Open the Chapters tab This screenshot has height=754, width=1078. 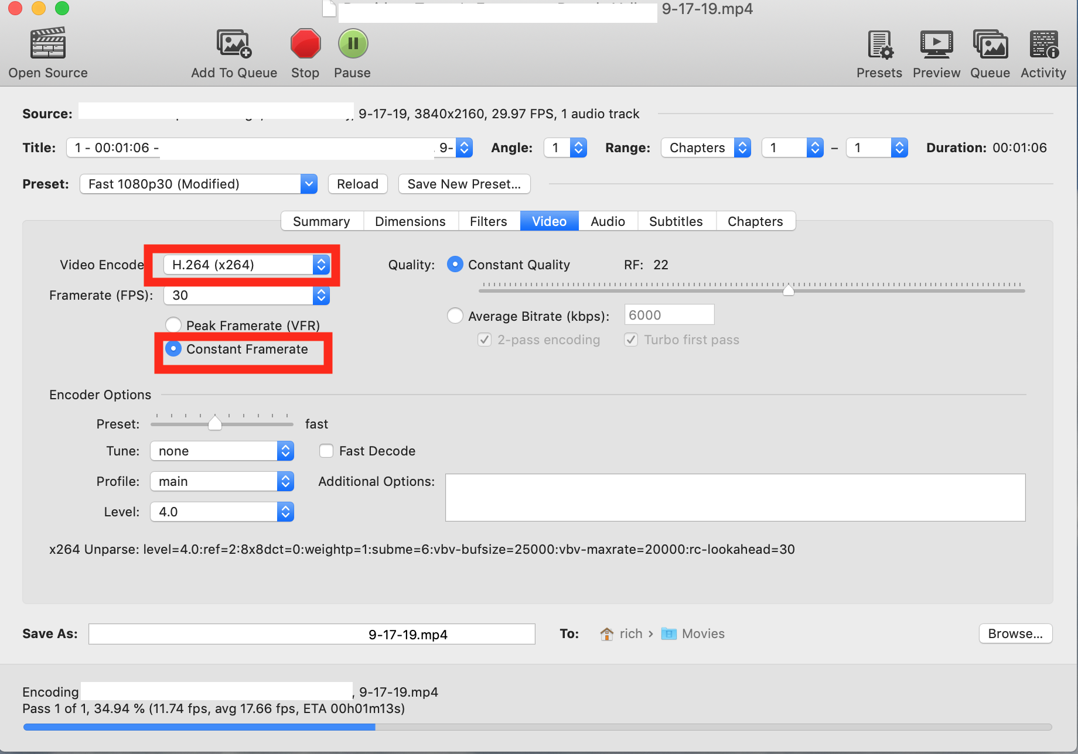click(756, 221)
